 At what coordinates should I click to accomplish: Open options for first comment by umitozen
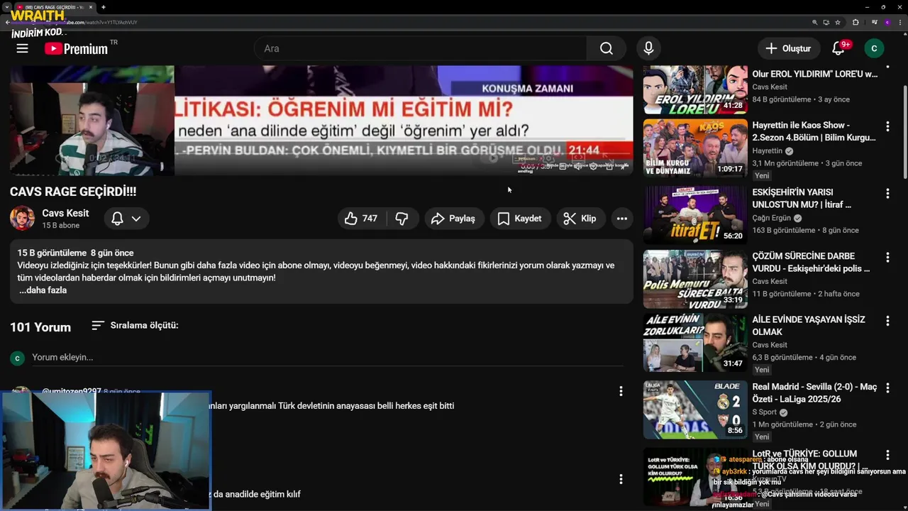coord(621,391)
